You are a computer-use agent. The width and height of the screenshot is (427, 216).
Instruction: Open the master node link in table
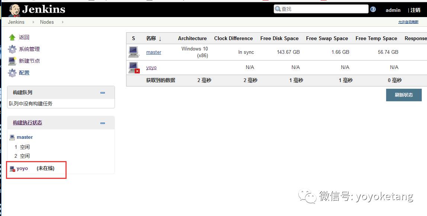tap(154, 52)
